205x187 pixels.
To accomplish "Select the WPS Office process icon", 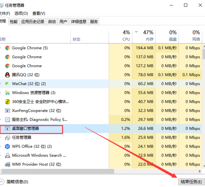I will coord(7,146).
